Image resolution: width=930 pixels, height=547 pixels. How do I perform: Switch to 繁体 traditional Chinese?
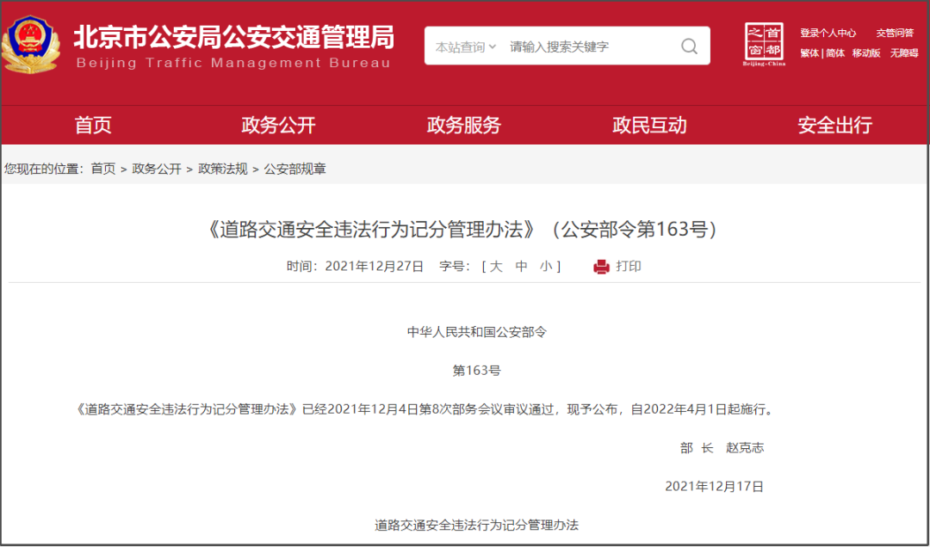point(809,52)
